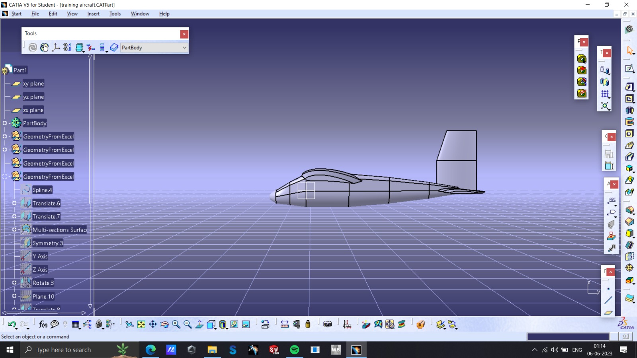Screen dimensions: 637x358
Task: Click the Zoom Out magnifier
Action: tap(188, 325)
